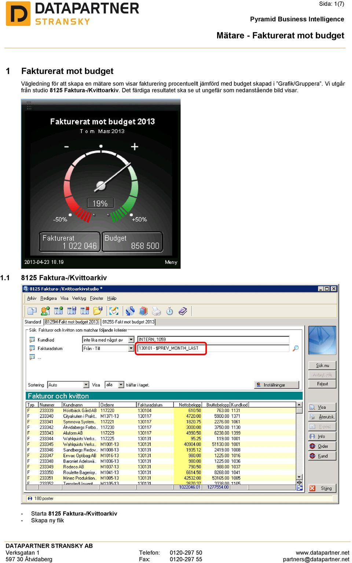The width and height of the screenshot is (352, 563).
Task: Click the delete tab toolbar icon with red X
Action: pos(85,311)
